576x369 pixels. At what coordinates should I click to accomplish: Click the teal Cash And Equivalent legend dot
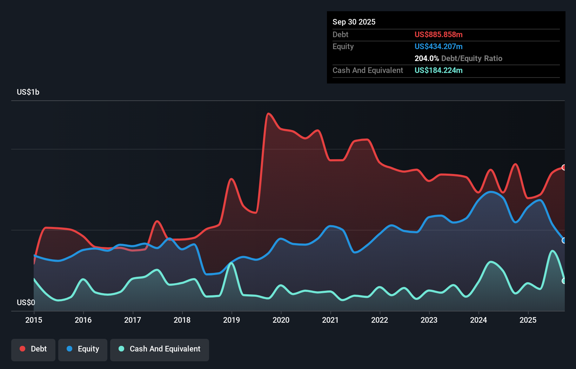tap(121, 349)
